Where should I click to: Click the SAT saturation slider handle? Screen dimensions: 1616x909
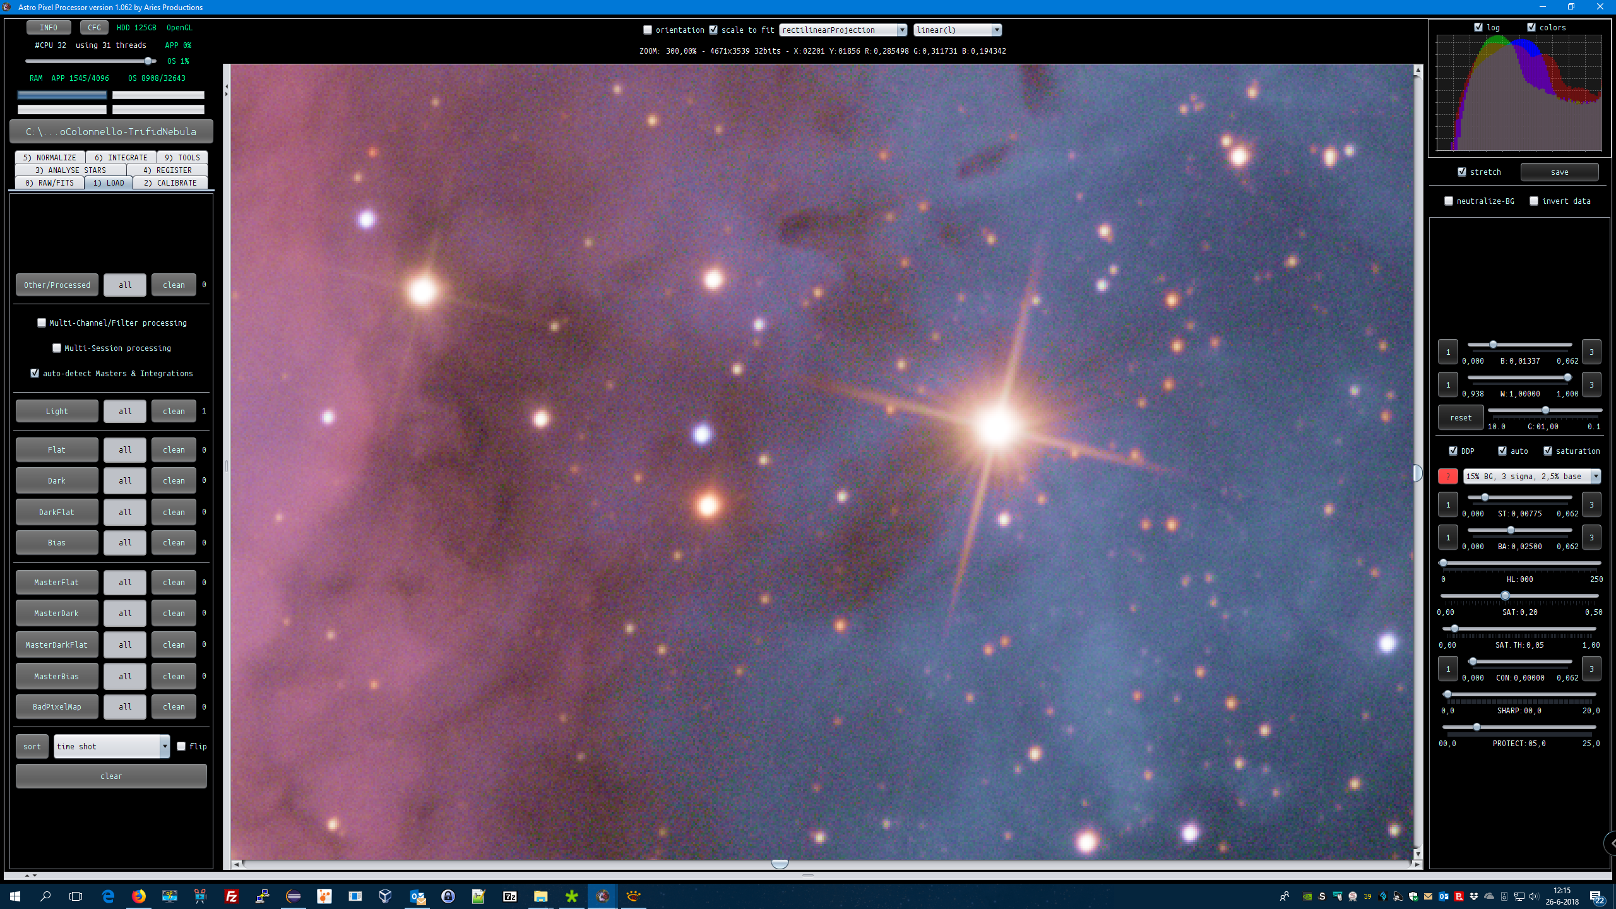click(1505, 595)
